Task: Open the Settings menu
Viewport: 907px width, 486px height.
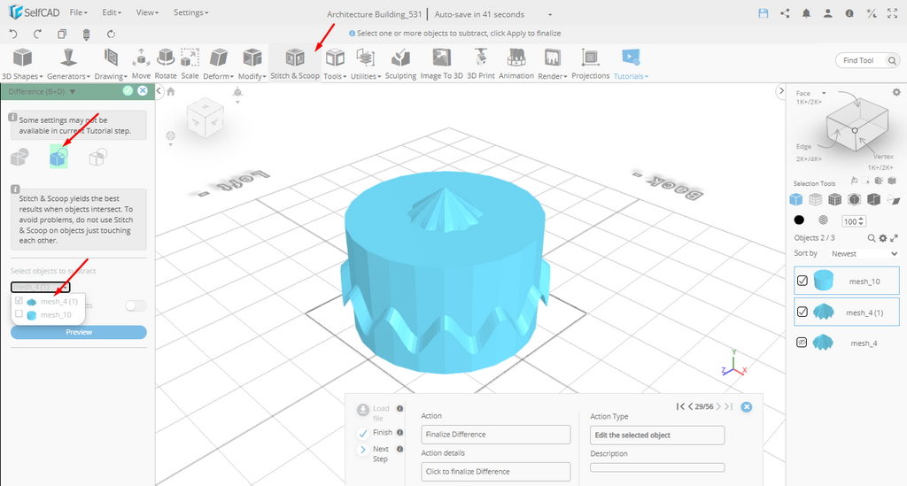Action: click(190, 13)
